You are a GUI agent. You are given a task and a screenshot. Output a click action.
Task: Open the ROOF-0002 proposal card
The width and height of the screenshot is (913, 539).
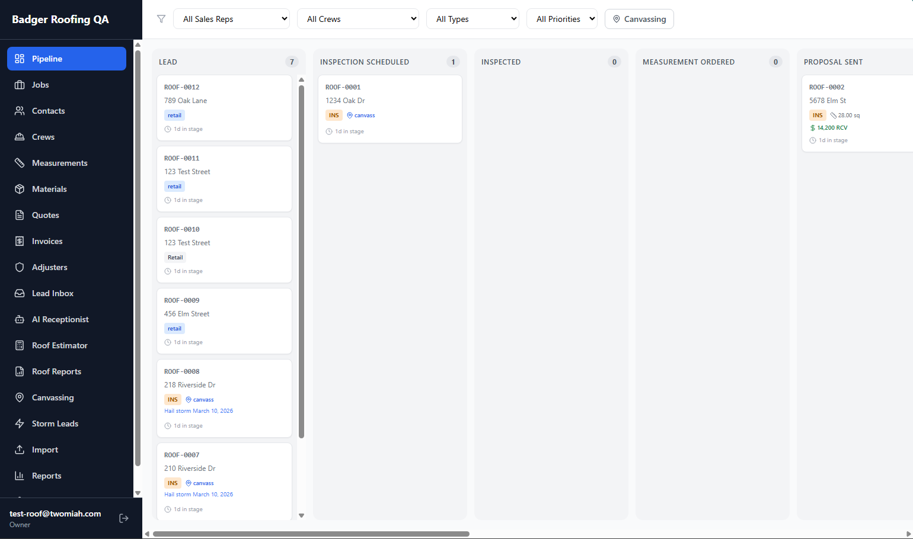point(857,113)
